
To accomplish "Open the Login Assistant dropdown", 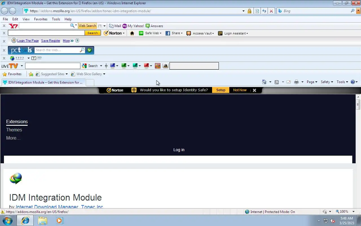I will click(233, 33).
